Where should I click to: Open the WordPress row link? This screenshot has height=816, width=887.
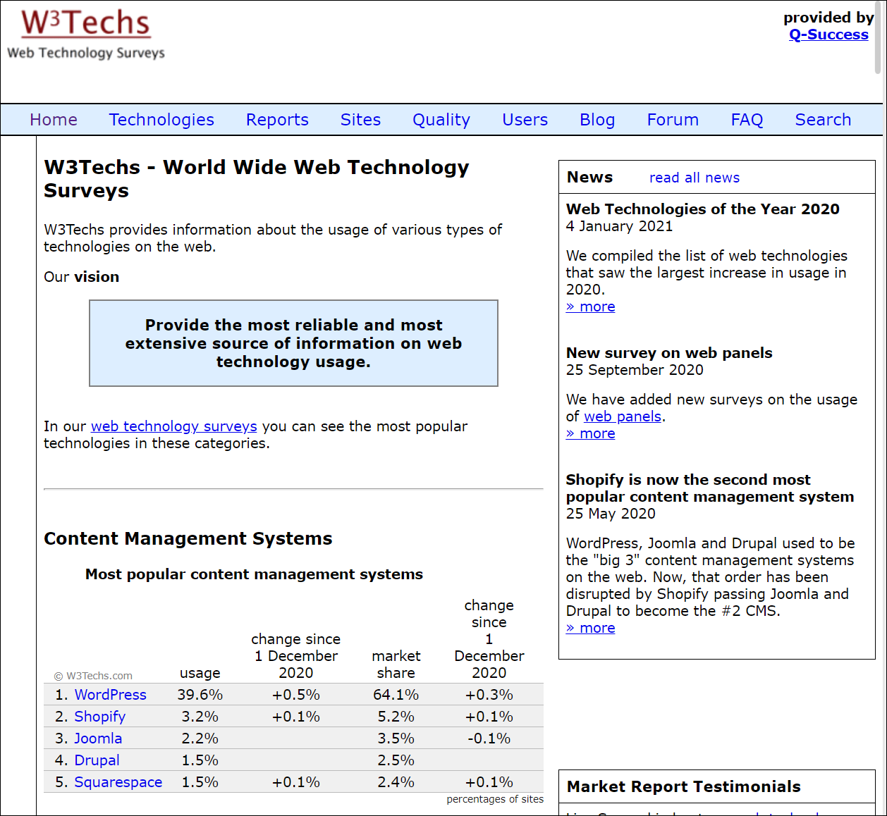click(x=111, y=695)
